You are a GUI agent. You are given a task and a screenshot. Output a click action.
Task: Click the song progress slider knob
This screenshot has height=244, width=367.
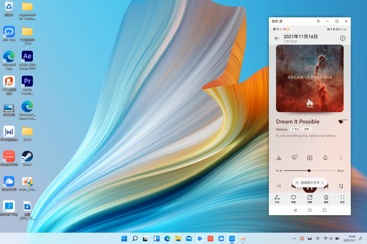tap(309, 171)
